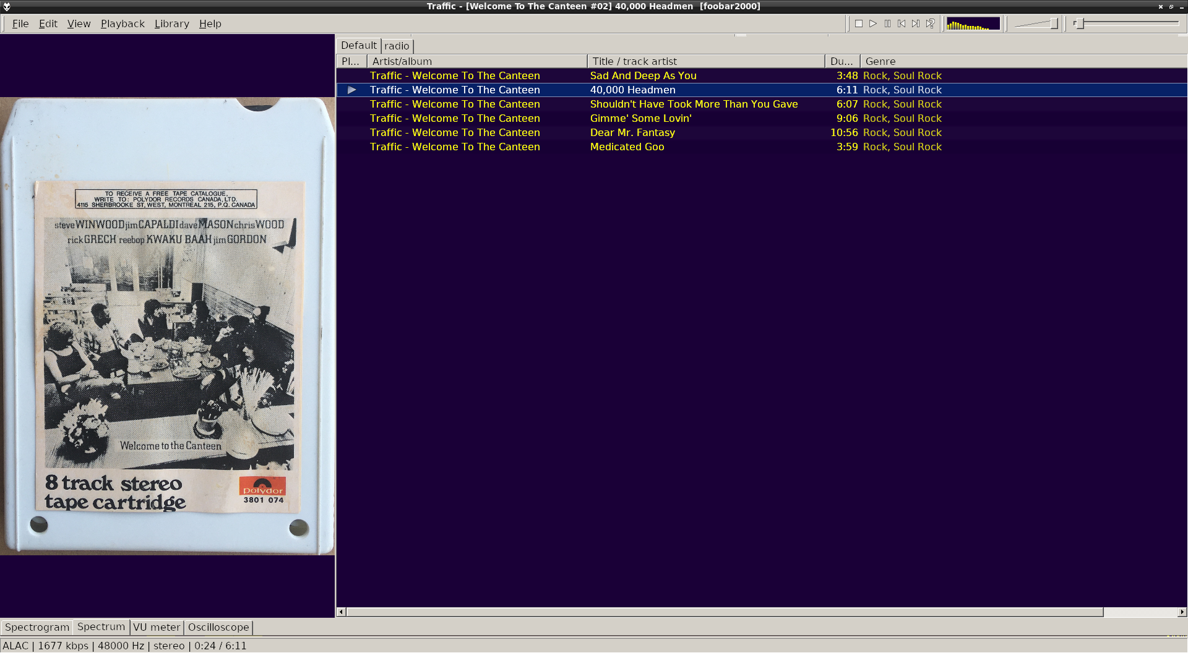Click the Play button in toolbar

tap(873, 23)
